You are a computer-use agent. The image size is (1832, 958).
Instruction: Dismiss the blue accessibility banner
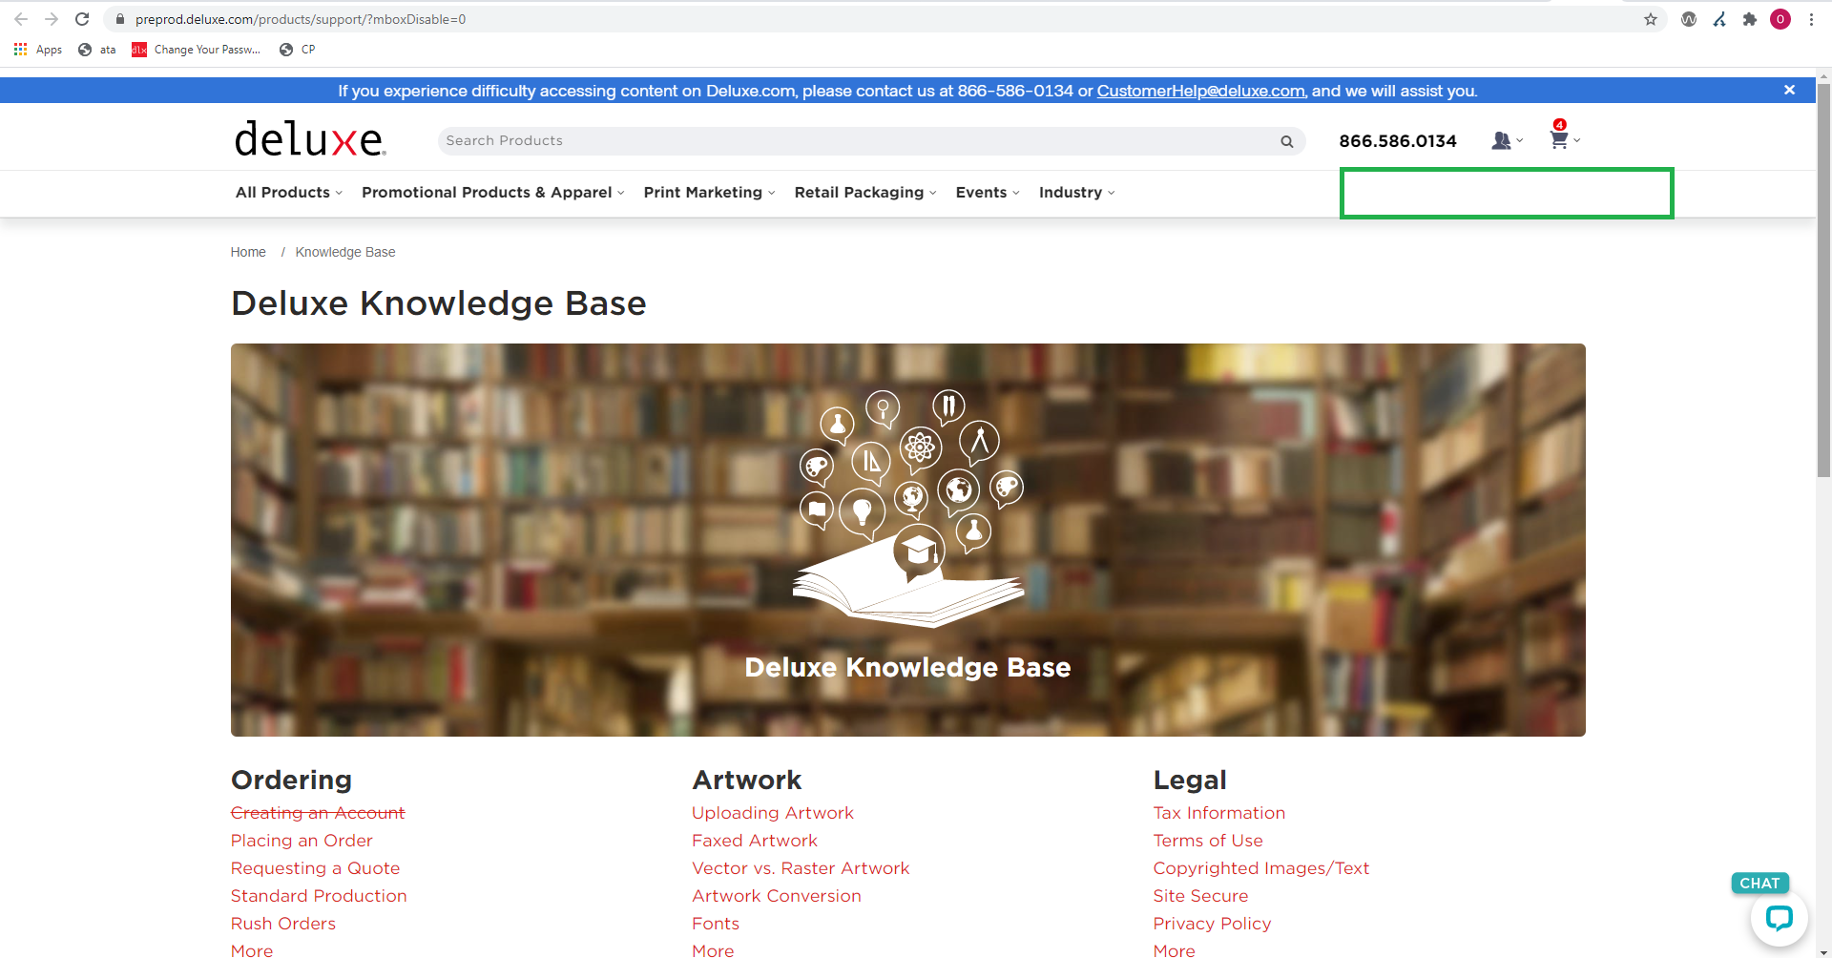pos(1789,90)
